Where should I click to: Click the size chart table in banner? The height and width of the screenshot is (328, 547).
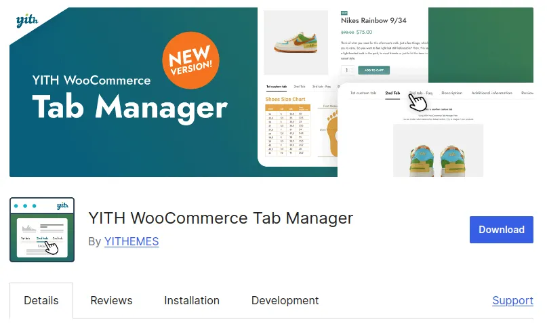pos(287,131)
